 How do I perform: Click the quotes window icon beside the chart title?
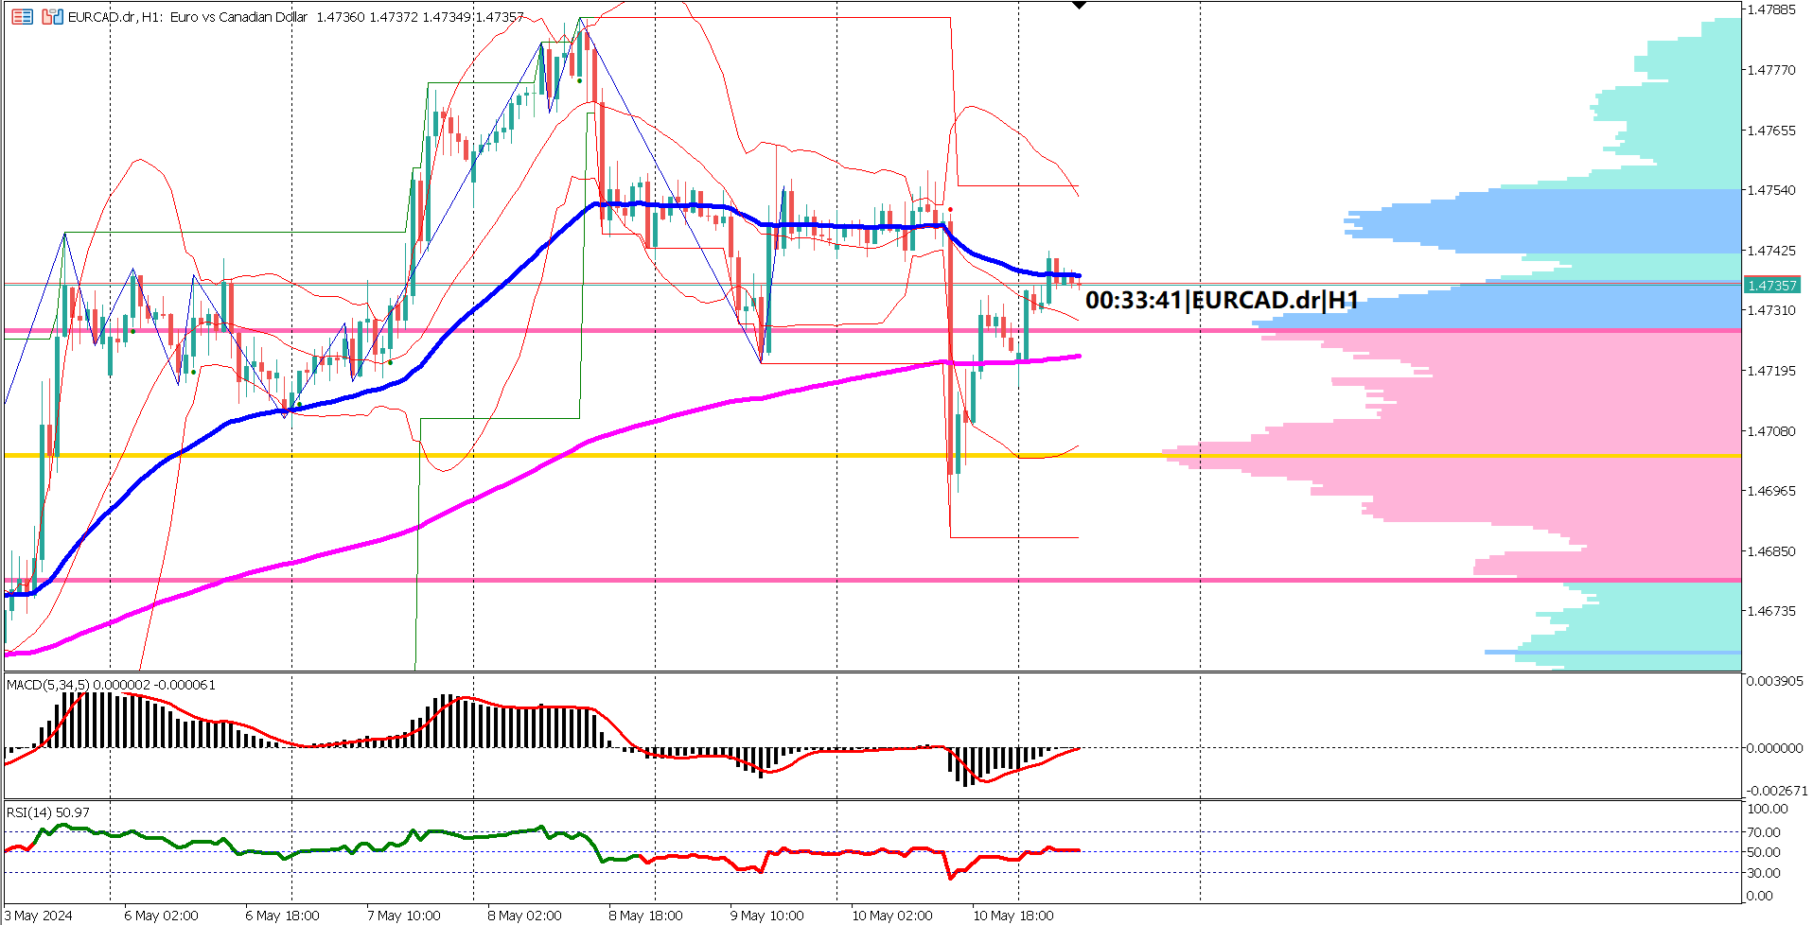click(x=22, y=16)
